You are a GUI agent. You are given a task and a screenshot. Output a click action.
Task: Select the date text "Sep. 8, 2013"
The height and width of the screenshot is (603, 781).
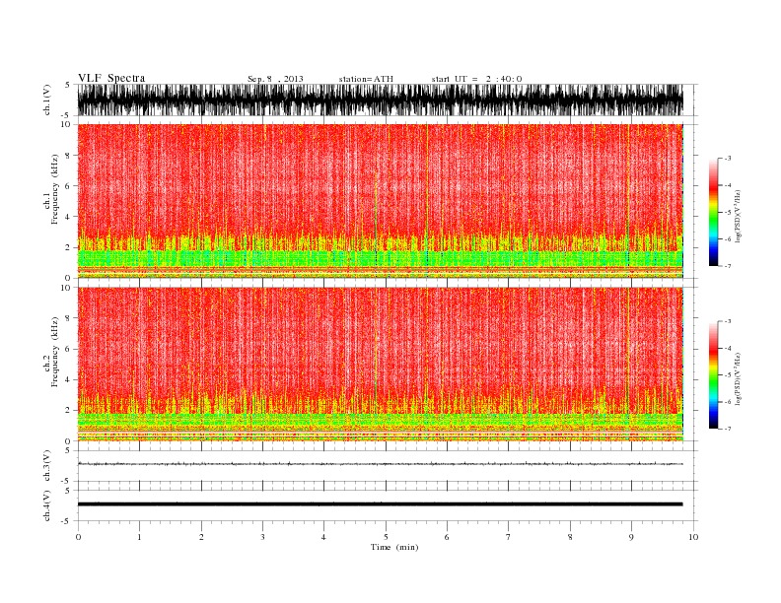[x=275, y=79]
